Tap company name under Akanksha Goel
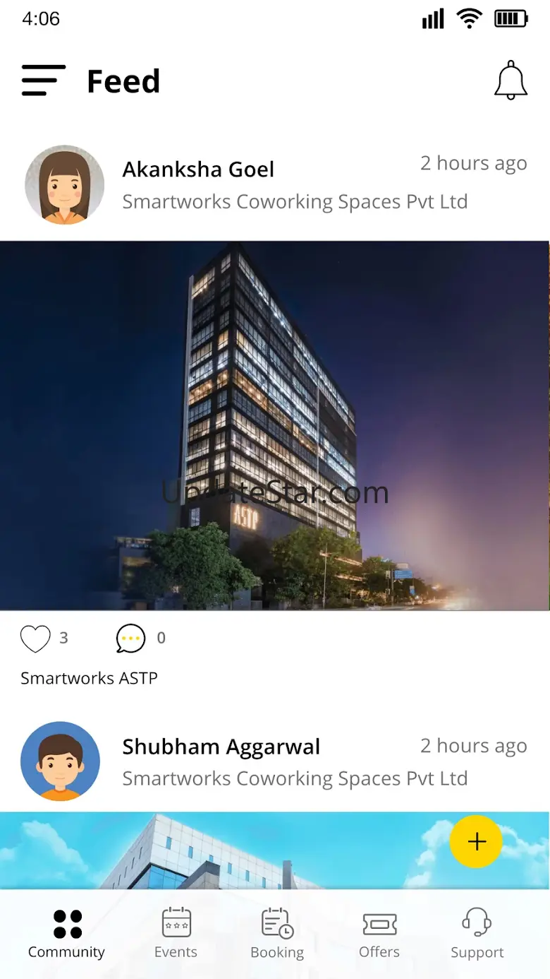This screenshot has height=979, width=550. click(295, 202)
